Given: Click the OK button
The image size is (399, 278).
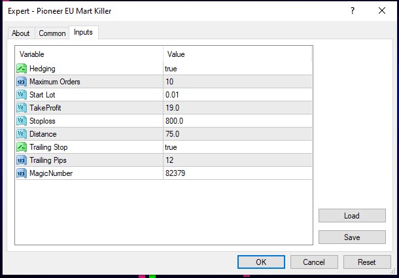Looking at the screenshot, I should (261, 262).
